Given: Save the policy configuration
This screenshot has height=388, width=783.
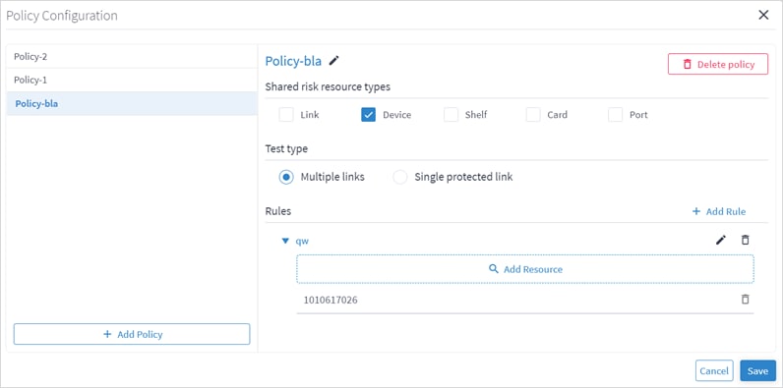Looking at the screenshot, I should click(x=758, y=371).
